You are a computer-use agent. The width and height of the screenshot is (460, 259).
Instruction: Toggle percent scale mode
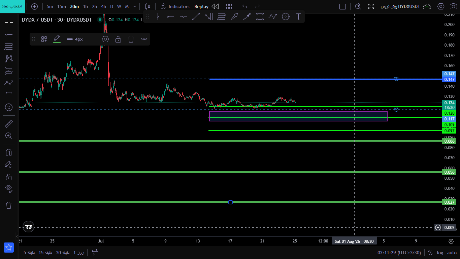tap(430, 253)
